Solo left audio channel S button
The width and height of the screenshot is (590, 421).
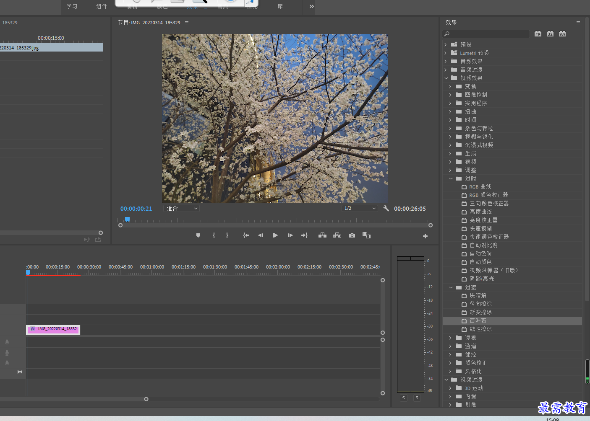(403, 398)
